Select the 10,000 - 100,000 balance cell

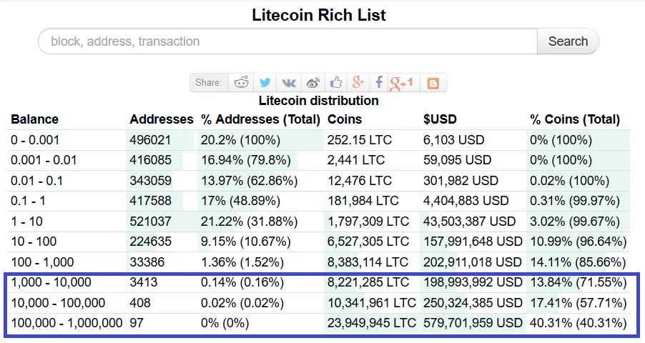(x=59, y=303)
